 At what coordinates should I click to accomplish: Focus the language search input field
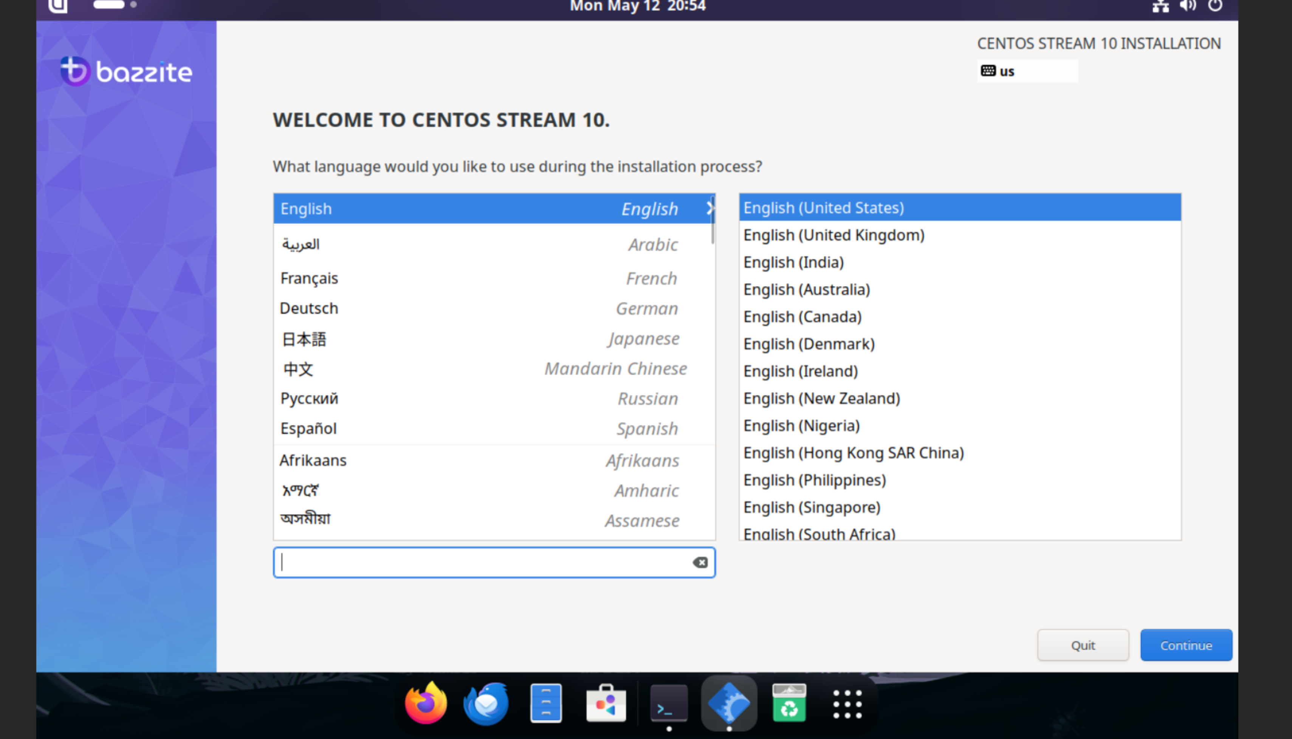[x=482, y=562]
